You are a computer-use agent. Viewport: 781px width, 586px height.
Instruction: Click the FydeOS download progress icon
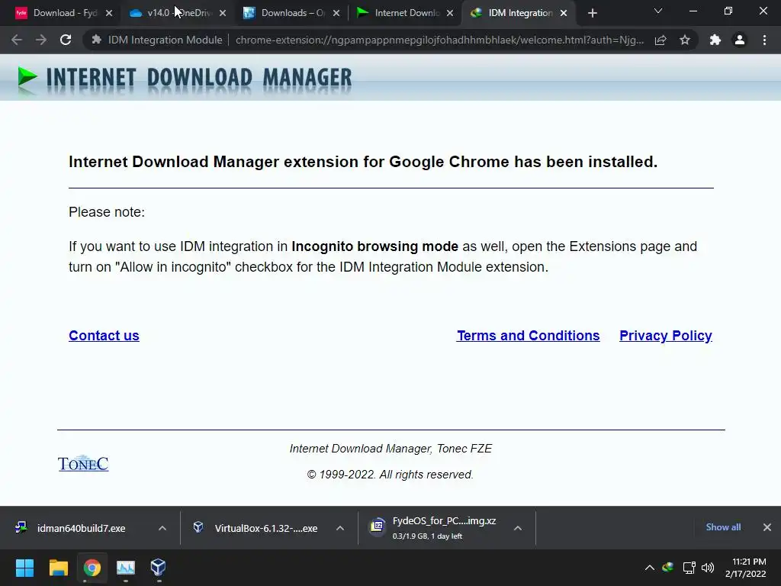pos(378,526)
